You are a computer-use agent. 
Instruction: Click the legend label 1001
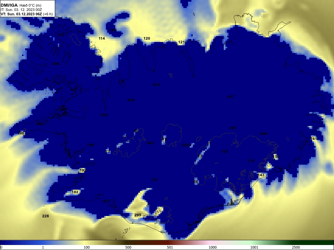coord(254,247)
